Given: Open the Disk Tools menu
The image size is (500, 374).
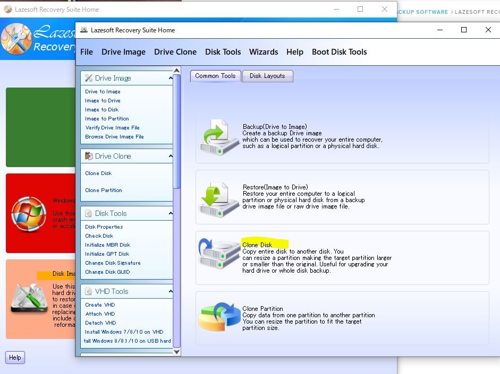Looking at the screenshot, I should (x=223, y=52).
